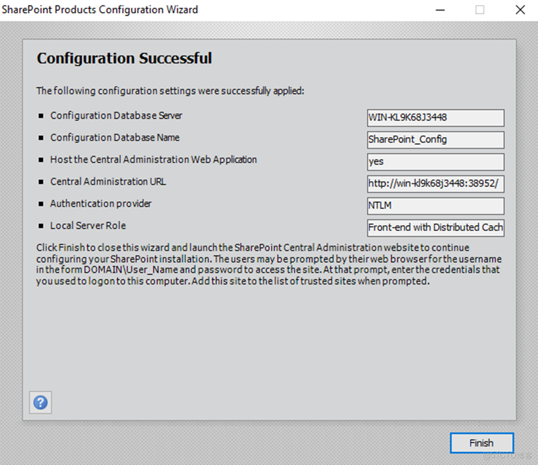Click the Local Server Role label

pos(87,225)
